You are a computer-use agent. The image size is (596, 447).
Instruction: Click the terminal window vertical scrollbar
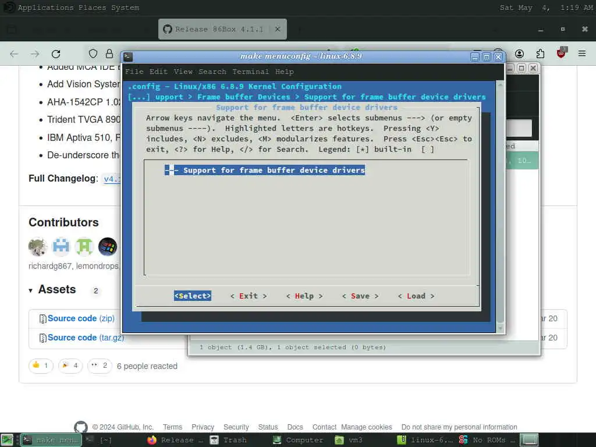[x=500, y=207]
